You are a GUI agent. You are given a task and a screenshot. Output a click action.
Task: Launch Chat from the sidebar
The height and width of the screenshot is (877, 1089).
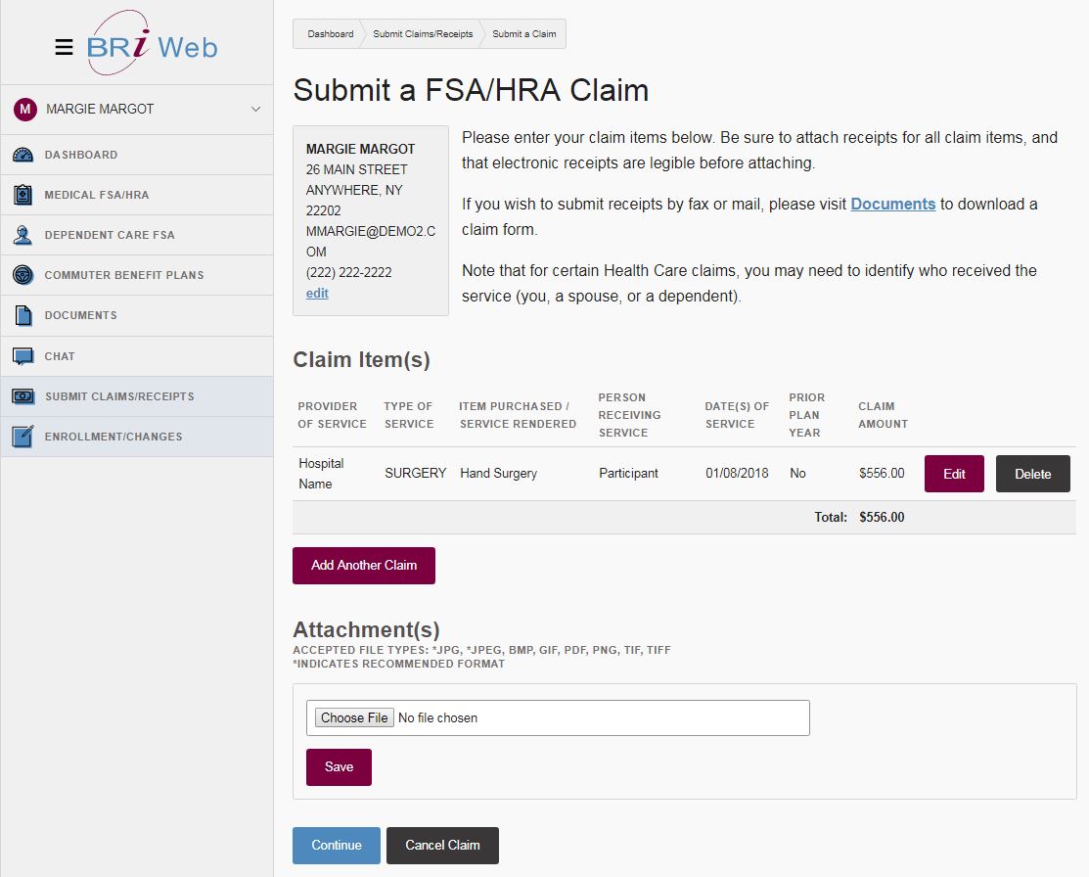point(23,355)
